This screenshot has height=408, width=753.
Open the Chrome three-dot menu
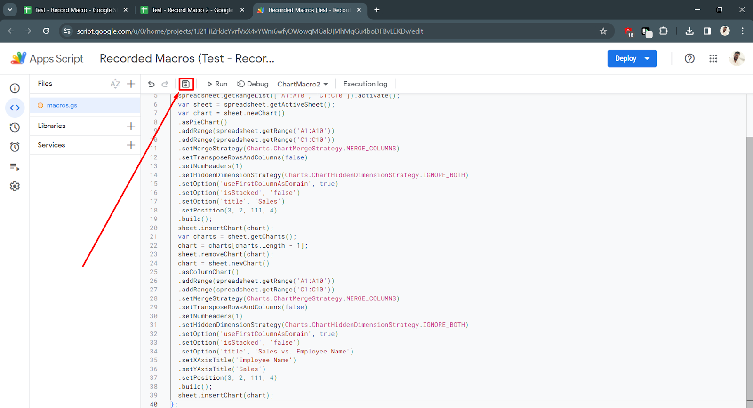click(x=743, y=31)
